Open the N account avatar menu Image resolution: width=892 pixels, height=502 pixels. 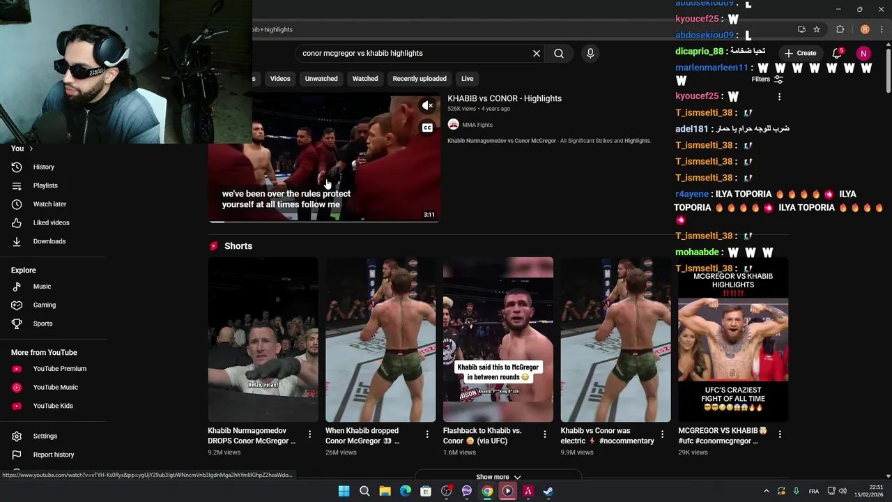coord(863,53)
